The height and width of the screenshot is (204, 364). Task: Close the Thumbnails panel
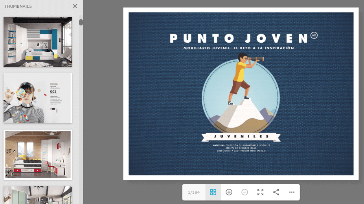point(75,6)
